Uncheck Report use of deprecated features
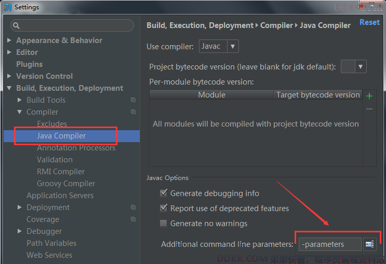Image resolution: width=386 pixels, height=264 pixels. pyautogui.click(x=164, y=208)
